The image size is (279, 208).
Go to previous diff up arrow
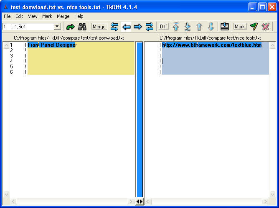pos(199,27)
